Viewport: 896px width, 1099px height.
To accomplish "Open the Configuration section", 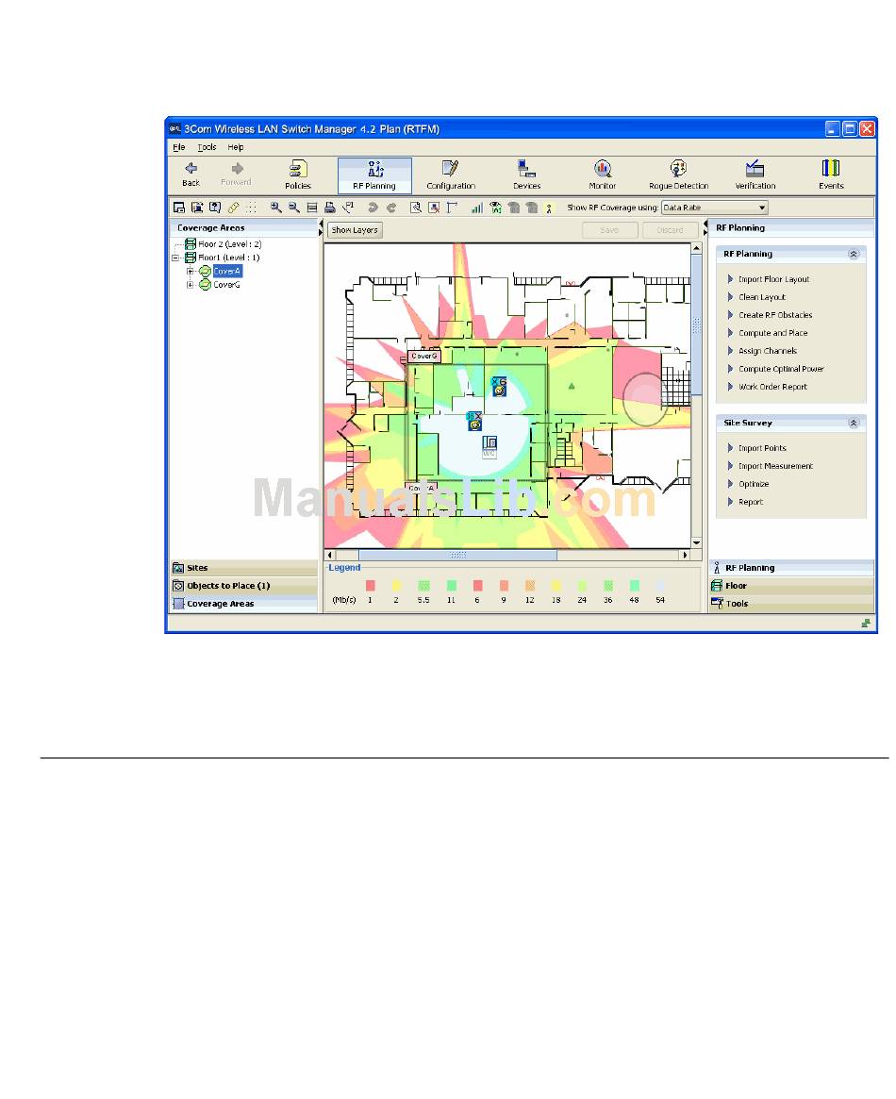I will point(451,175).
